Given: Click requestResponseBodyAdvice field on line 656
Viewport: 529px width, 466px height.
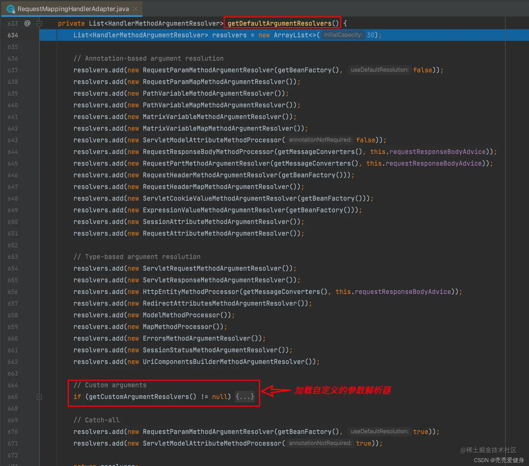Looking at the screenshot, I should (403, 292).
